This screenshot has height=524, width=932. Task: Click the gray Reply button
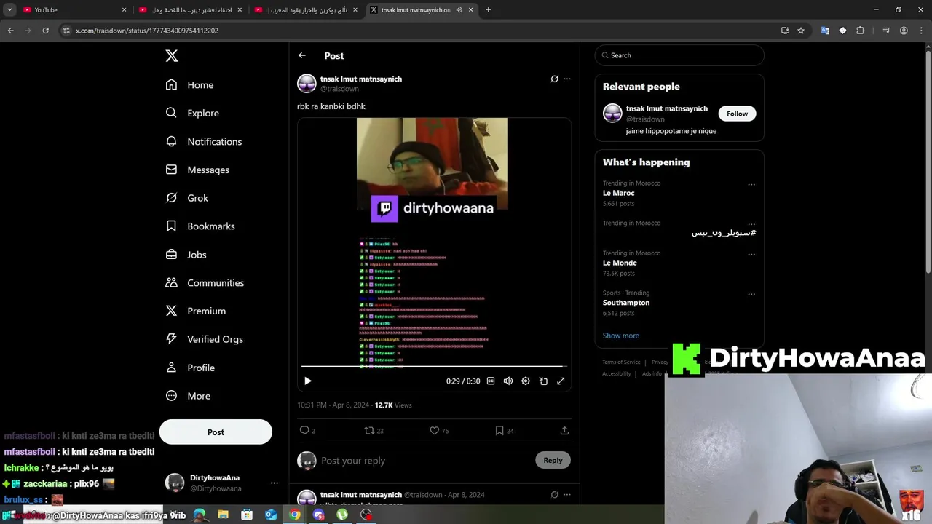tap(553, 460)
